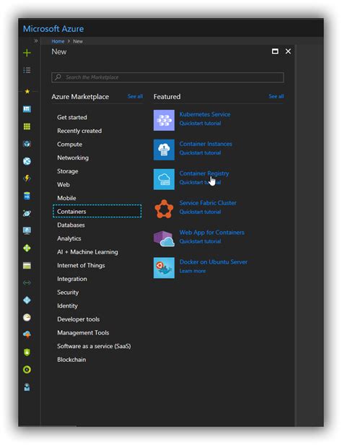Open Quickstart tutorial under Kubernetes Service
This screenshot has width=342, height=445.
(200, 123)
